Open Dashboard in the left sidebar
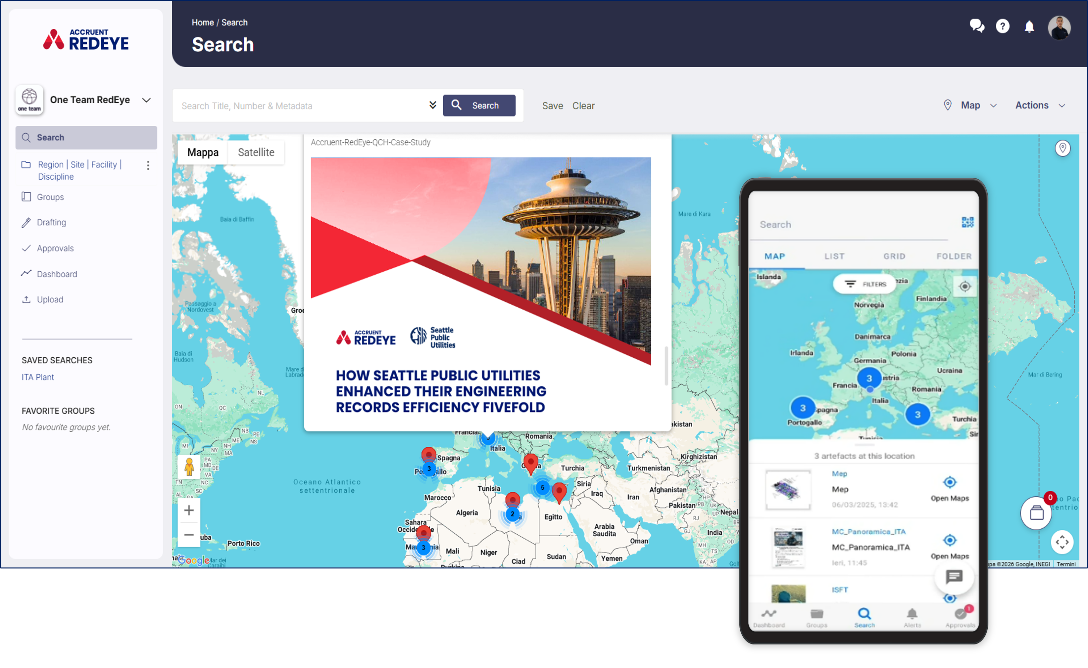Viewport: 1088px width, 668px height. (57, 274)
